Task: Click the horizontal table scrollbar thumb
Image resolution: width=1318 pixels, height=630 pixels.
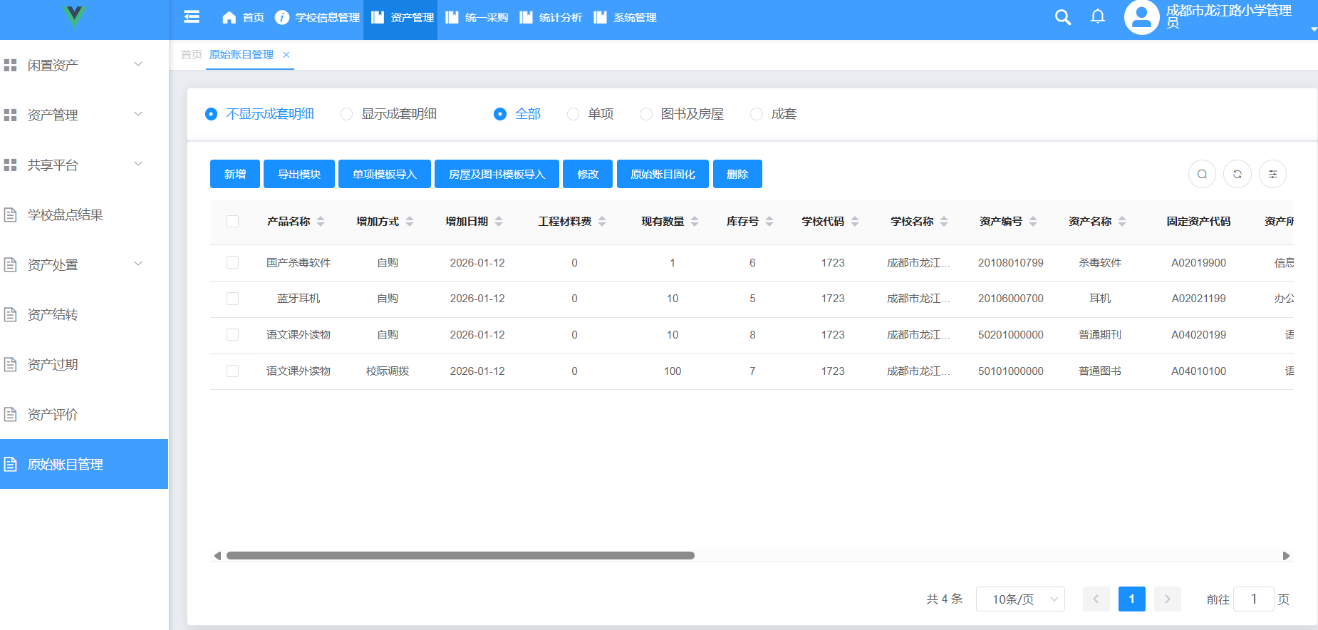Action: (460, 556)
